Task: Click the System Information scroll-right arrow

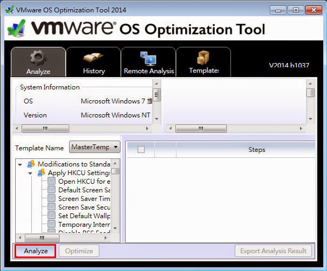Action: pyautogui.click(x=147, y=128)
